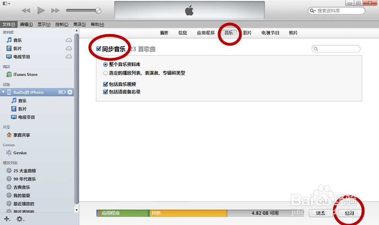This screenshot has height=225, width=379.
Task: Click the cloud icon beside library 音乐
Action: click(x=69, y=40)
